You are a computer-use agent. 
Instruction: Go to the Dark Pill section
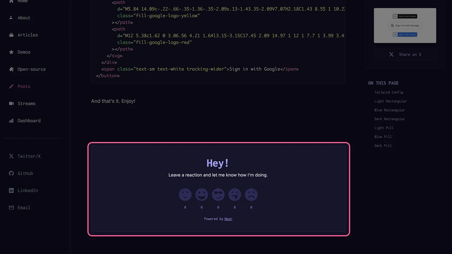point(383,146)
